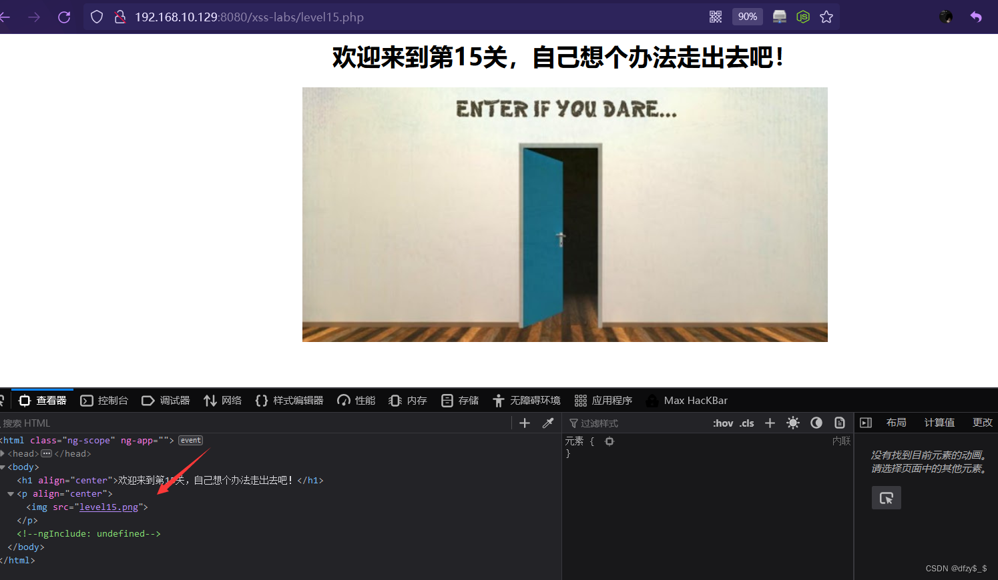998x580 pixels.
Task: Collapse the p align center node
Action: [x=11, y=493]
